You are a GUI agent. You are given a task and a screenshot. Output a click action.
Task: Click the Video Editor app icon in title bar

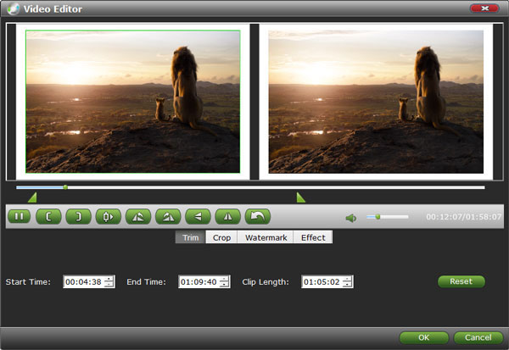click(x=14, y=8)
